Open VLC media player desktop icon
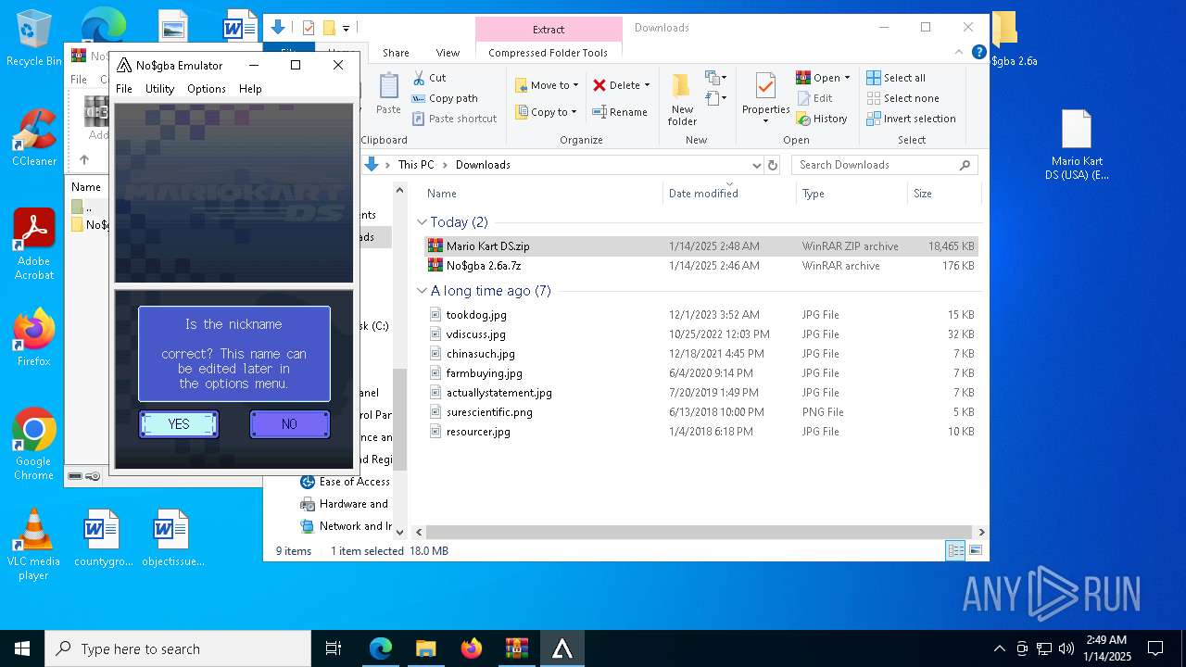Screen dimensions: 1186x667 coord(34,545)
